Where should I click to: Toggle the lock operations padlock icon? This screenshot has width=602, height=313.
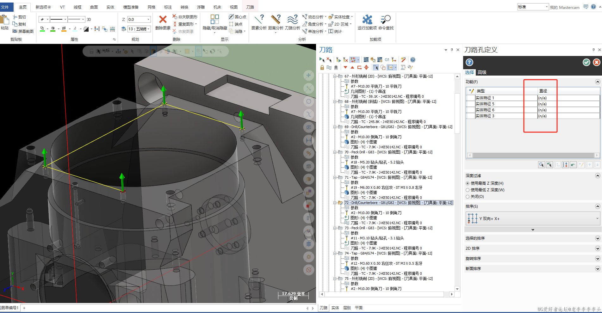tap(322, 67)
